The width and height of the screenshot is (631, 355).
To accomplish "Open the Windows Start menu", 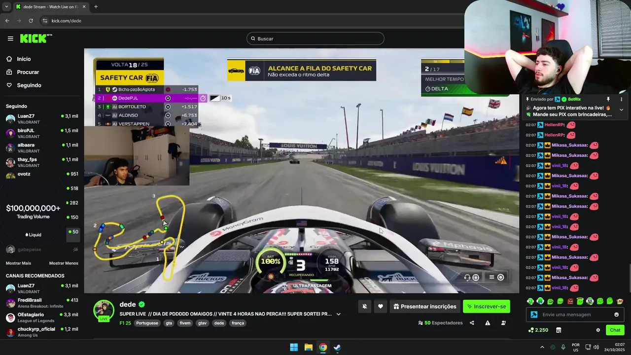I will (294, 347).
